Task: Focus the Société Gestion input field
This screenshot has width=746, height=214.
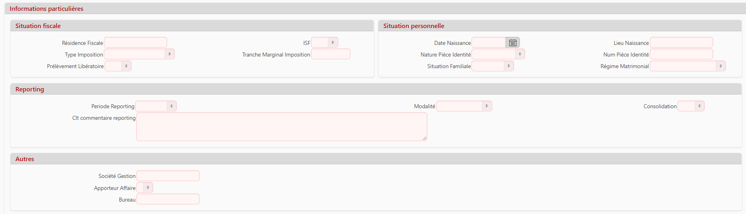Action: [168, 176]
